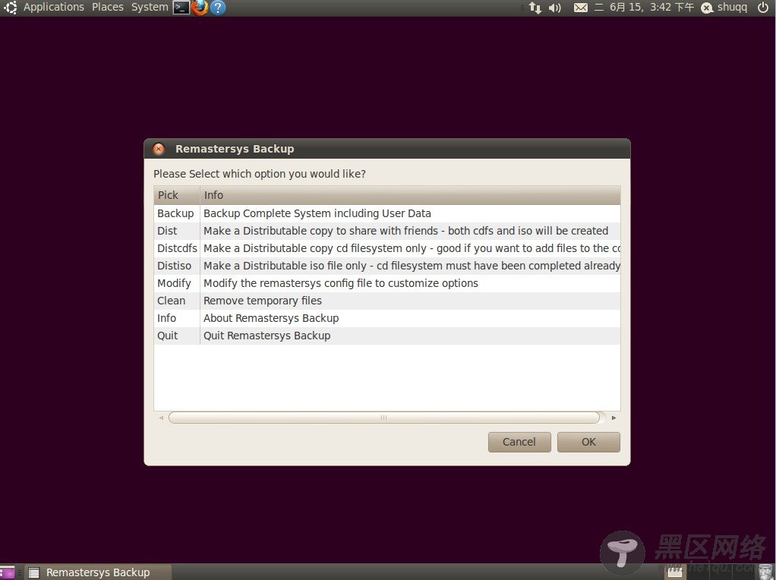Click the scroll left arrow
Viewport: 776px width, 580px height.
click(161, 418)
